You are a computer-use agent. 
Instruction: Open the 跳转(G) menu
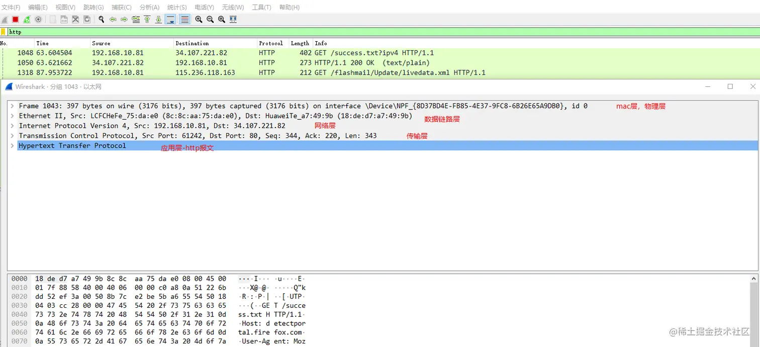(93, 8)
